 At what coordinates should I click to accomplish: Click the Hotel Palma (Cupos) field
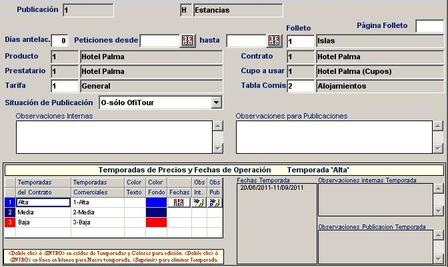(x=380, y=71)
